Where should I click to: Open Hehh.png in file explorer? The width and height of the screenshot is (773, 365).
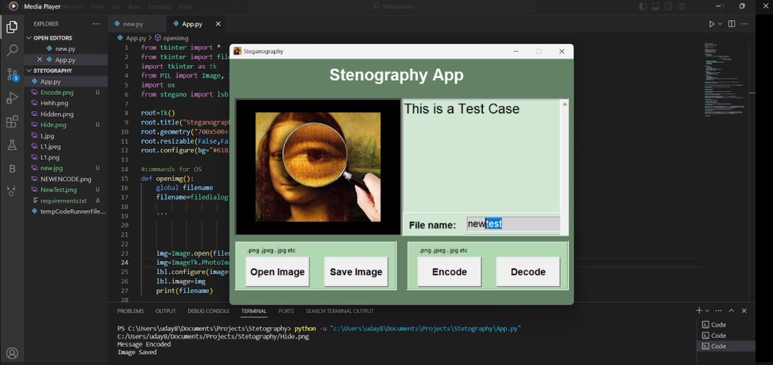click(x=66, y=103)
